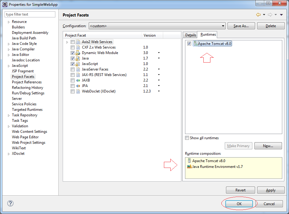Enable JAX-RS (REST Web Services) facet

tap(72, 75)
